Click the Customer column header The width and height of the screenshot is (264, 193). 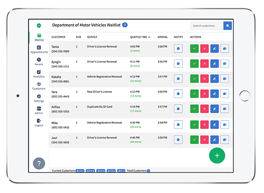[58, 37]
